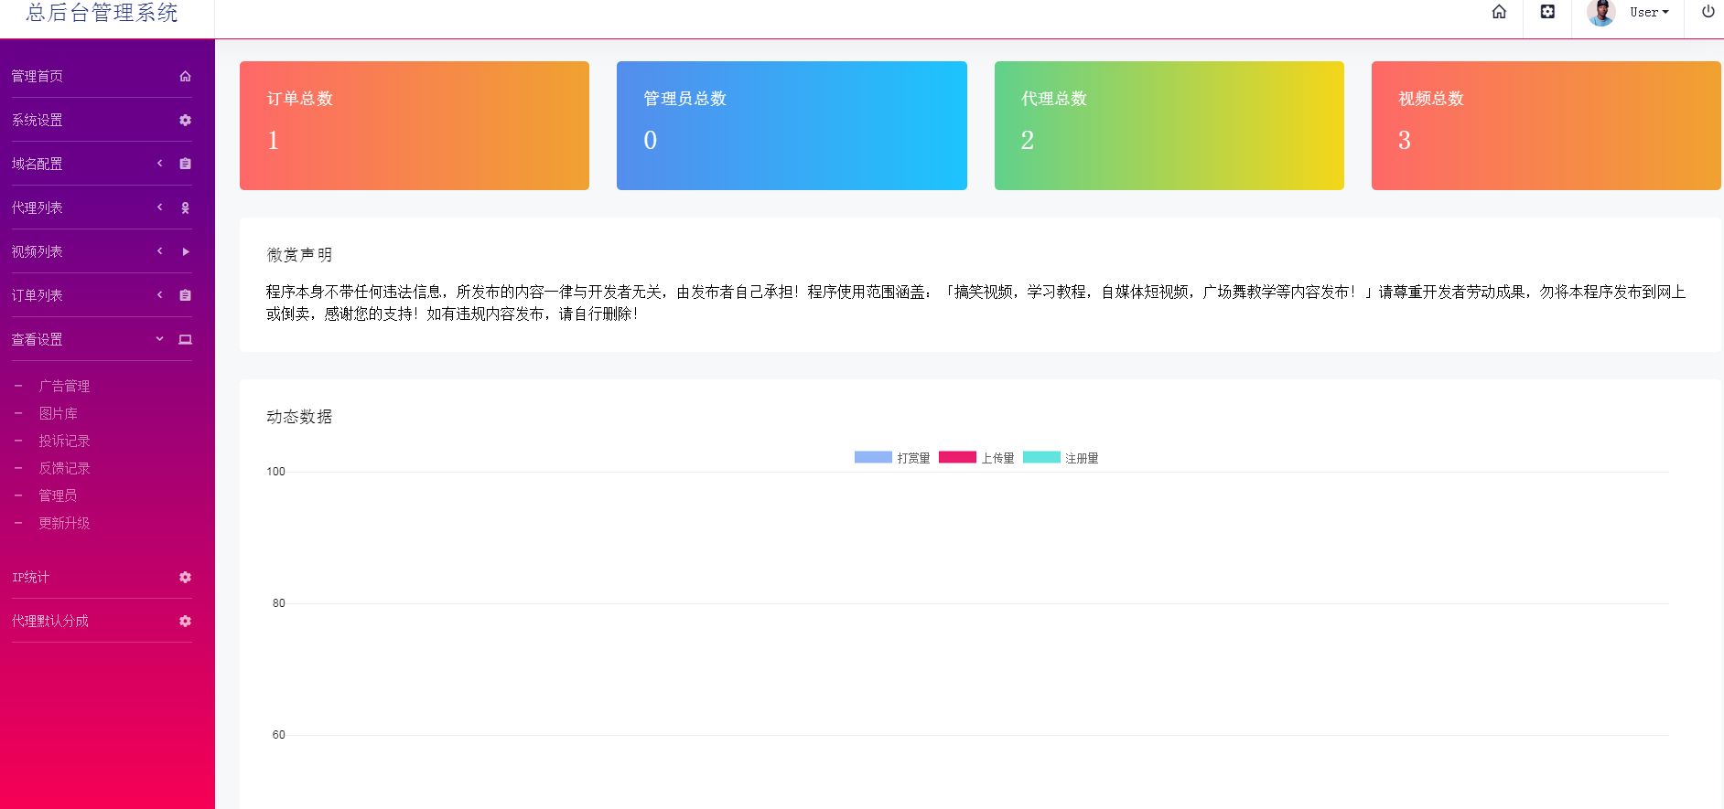Click the 微赏声明 heading

[299, 255]
